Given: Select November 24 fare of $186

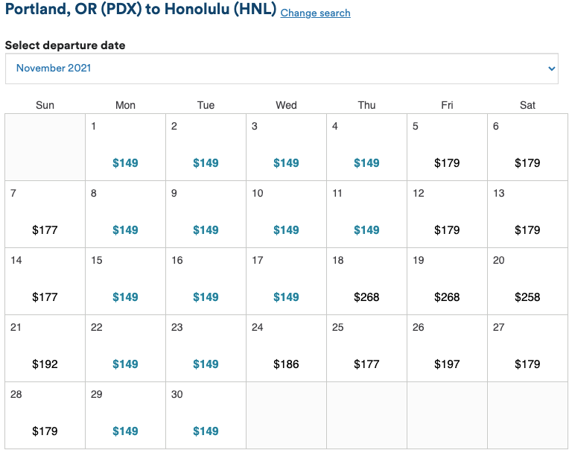Looking at the screenshot, I should (x=286, y=364).
